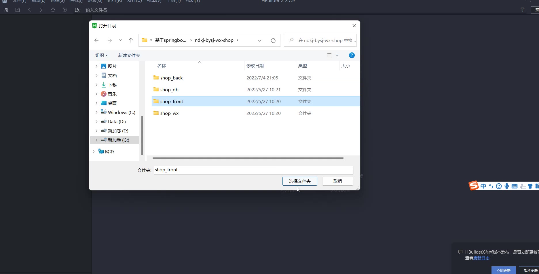Click the search box for ndkj-bysj-wx-shop
Image resolution: width=539 pixels, height=274 pixels.
click(x=320, y=40)
